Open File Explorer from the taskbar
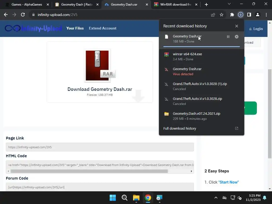 pos(136,198)
